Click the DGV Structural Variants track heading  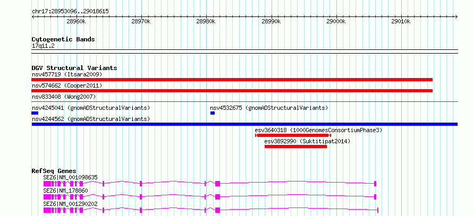tap(74, 68)
